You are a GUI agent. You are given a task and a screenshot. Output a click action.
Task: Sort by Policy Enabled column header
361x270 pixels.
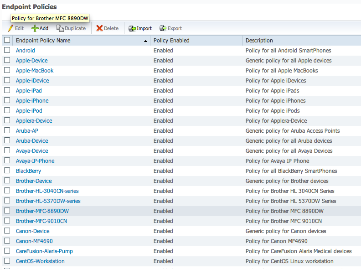(x=171, y=41)
